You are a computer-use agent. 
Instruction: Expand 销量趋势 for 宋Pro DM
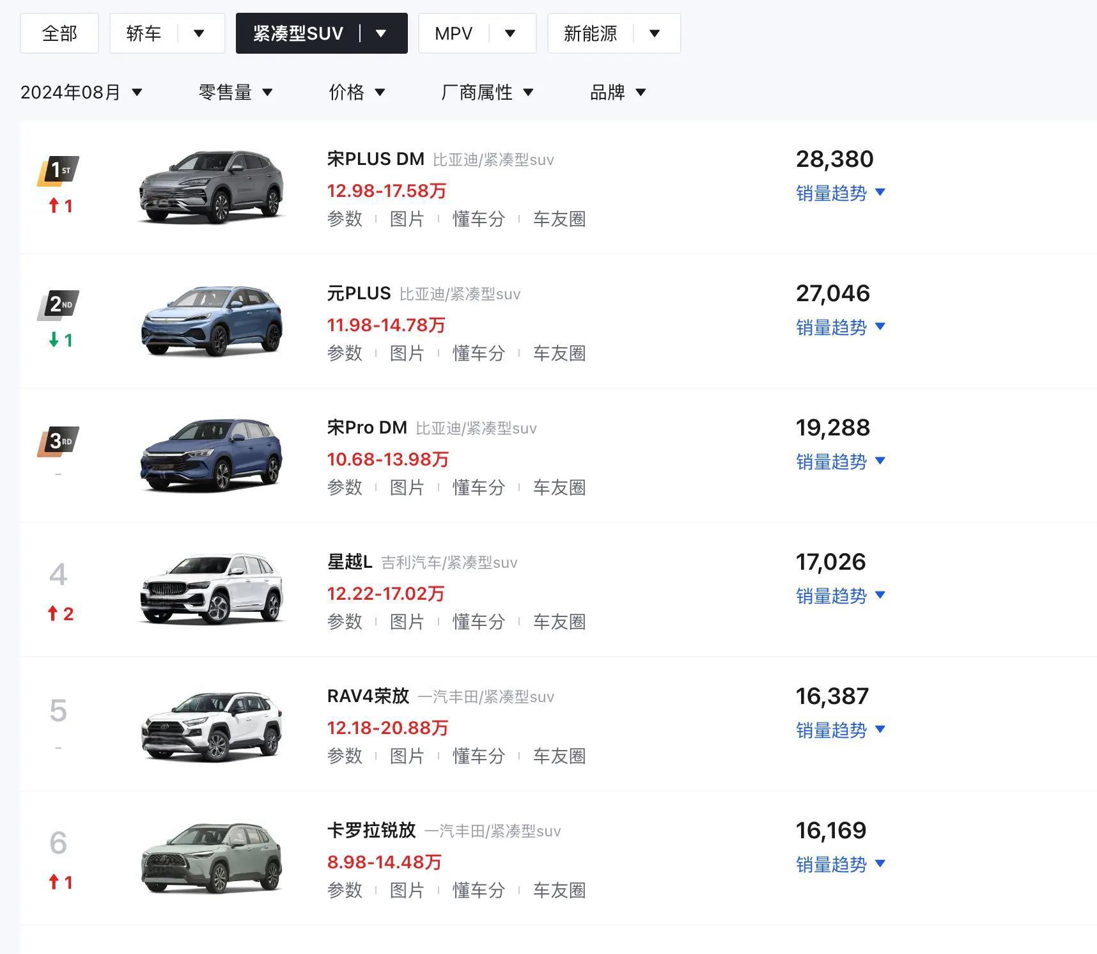pyautogui.click(x=841, y=462)
